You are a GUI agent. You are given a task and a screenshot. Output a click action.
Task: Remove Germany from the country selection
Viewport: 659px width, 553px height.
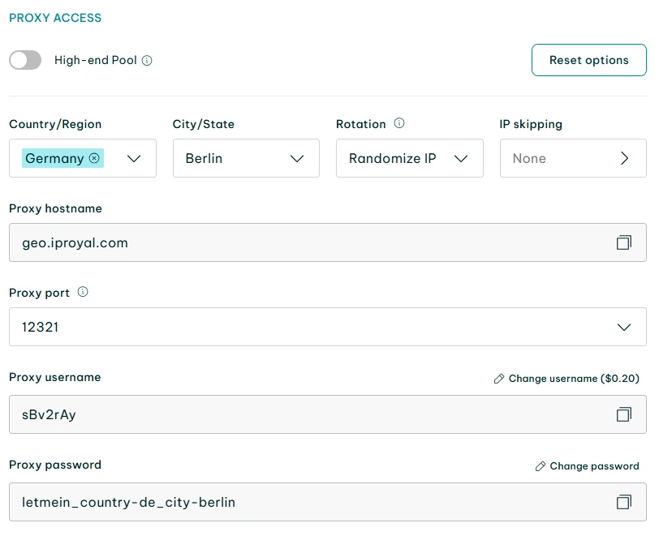(x=94, y=158)
